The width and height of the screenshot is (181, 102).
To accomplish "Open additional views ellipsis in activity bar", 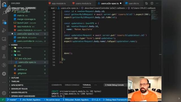I will point(4,82).
